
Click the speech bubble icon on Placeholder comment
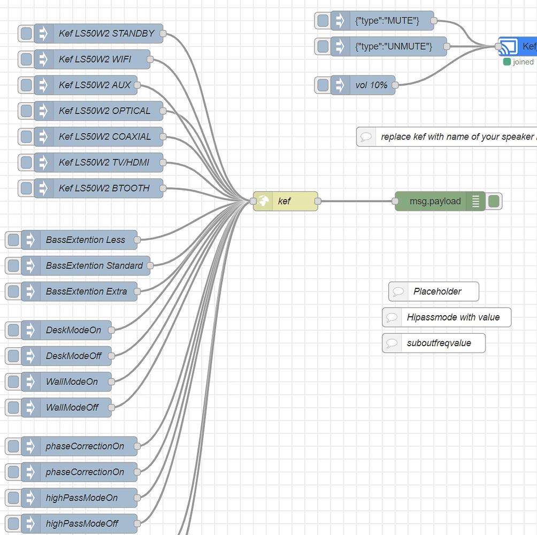tap(398, 292)
